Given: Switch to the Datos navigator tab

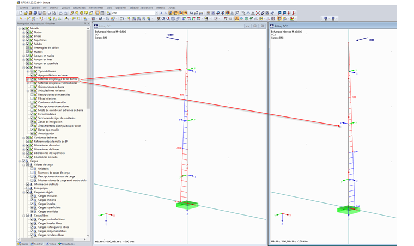Looking at the screenshot, I should point(23,244).
